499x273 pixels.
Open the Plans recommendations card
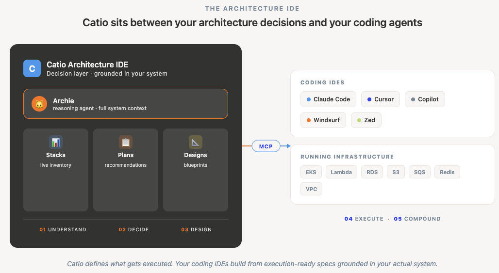pos(126,170)
